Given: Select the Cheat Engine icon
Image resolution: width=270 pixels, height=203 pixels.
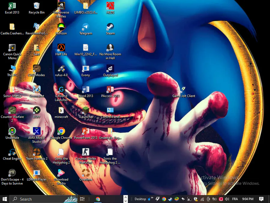Looking at the screenshot, I should [12, 155].
